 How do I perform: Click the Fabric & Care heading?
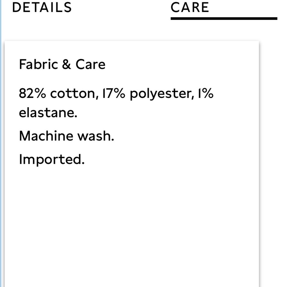click(62, 64)
